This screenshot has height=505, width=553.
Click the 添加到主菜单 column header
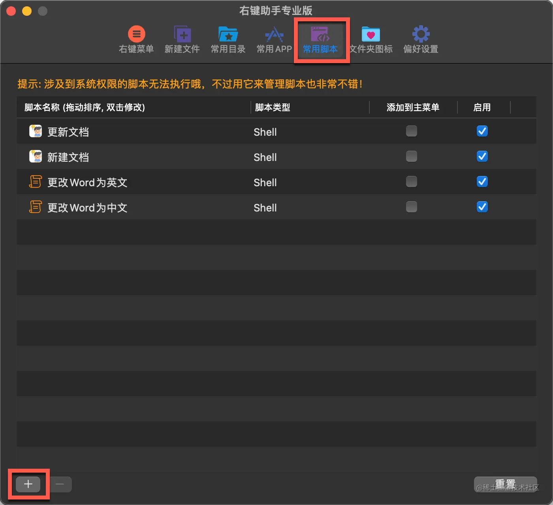[x=413, y=107]
